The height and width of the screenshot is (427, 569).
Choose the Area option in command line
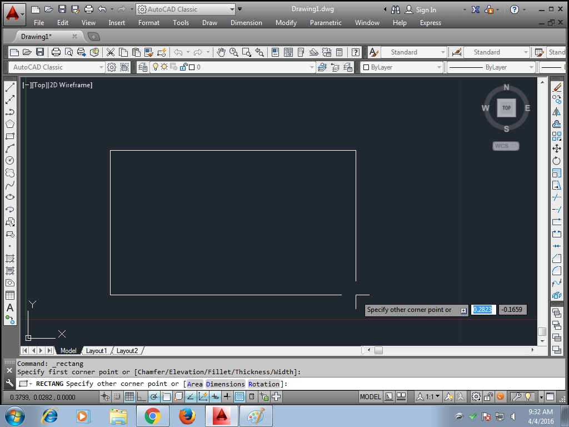pyautogui.click(x=196, y=384)
